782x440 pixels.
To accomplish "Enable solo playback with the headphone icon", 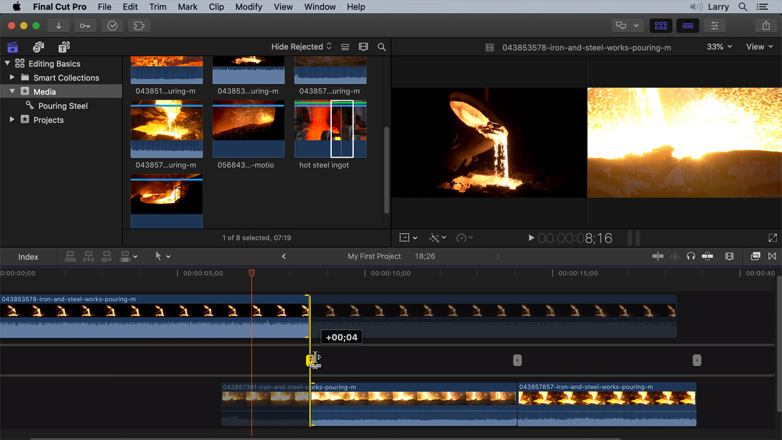I will point(690,256).
